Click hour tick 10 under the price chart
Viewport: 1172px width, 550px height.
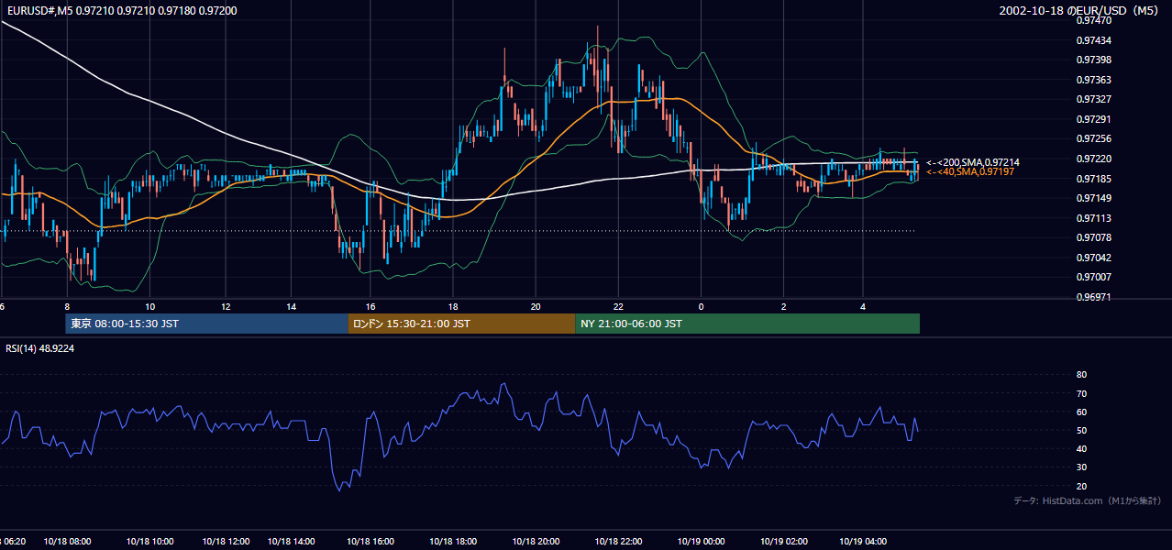click(x=150, y=306)
